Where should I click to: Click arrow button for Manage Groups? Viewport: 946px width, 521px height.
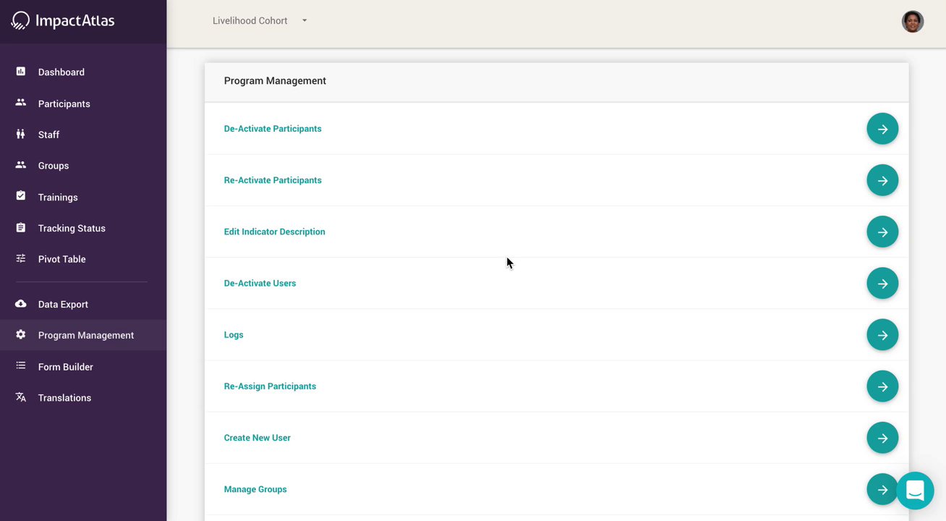click(882, 489)
